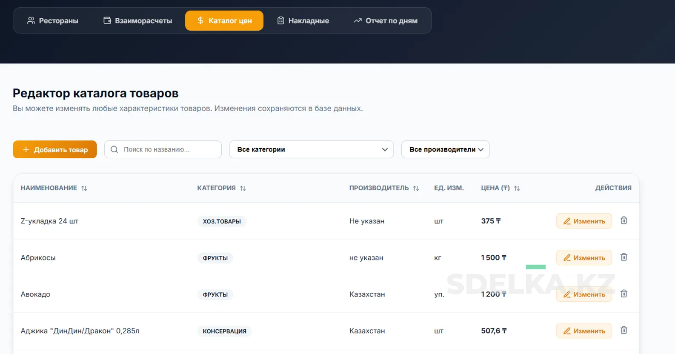675x354 pixels.
Task: Click the price 1 500 ₸
Action: pyautogui.click(x=494, y=257)
